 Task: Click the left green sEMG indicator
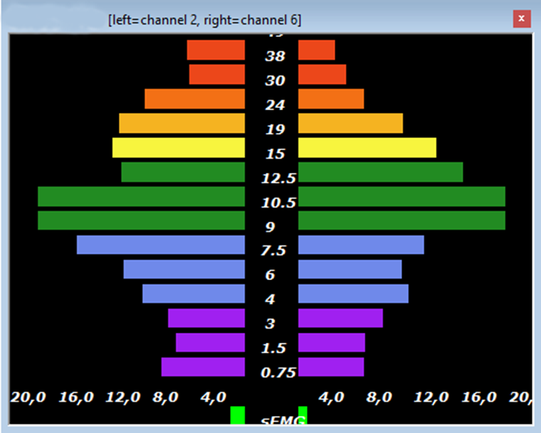238,415
